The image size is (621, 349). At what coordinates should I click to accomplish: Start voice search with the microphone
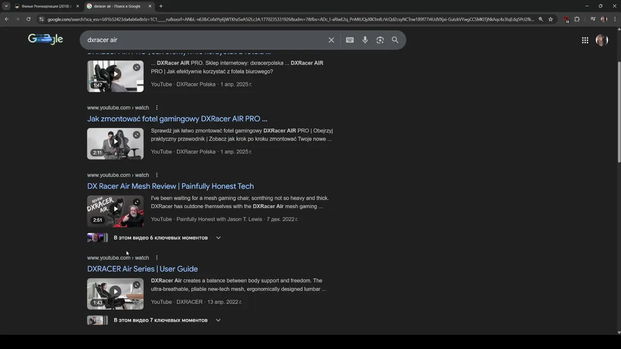[x=365, y=40]
